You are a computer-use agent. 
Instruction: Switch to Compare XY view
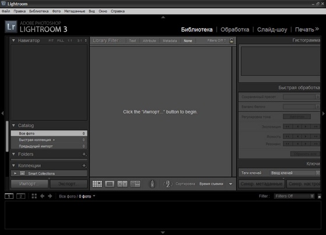click(122, 184)
